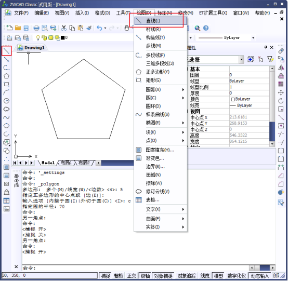Screen dimensions: 288x281
Task: Click the Move tool in right toolbar
Action: [281, 92]
